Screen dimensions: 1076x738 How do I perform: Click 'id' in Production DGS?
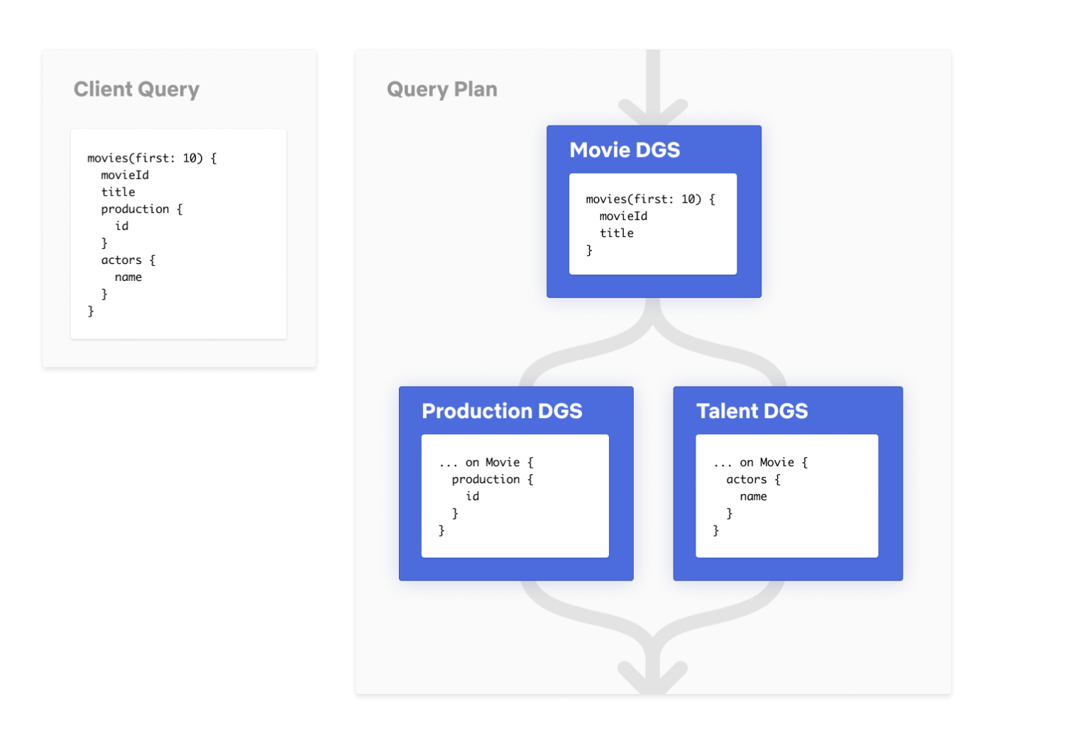coord(473,497)
